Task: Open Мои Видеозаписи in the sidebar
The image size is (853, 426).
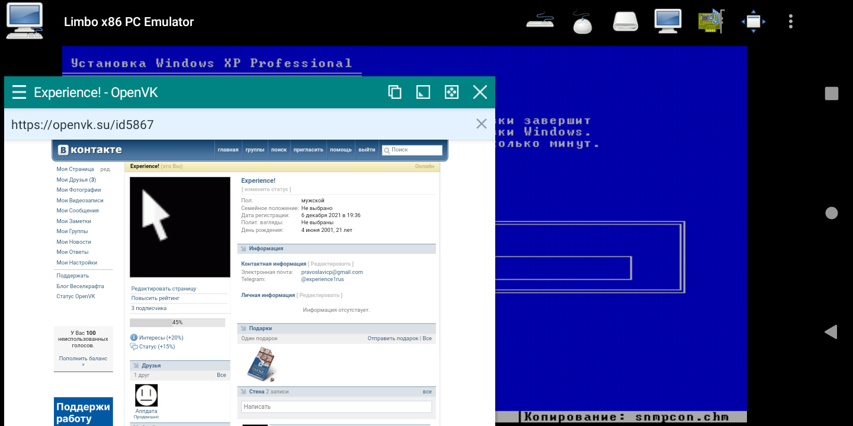Action: pyautogui.click(x=80, y=201)
